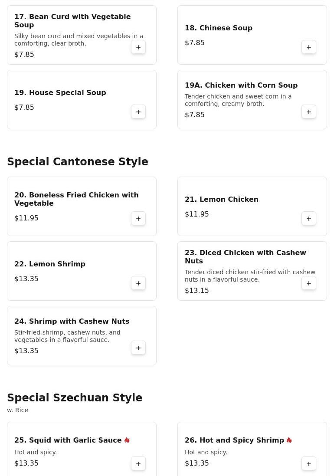Image resolution: width=334 pixels, height=476 pixels.
Task: Click spicy flame icon on Squid with Garlic Sauce
Action: pos(127,440)
